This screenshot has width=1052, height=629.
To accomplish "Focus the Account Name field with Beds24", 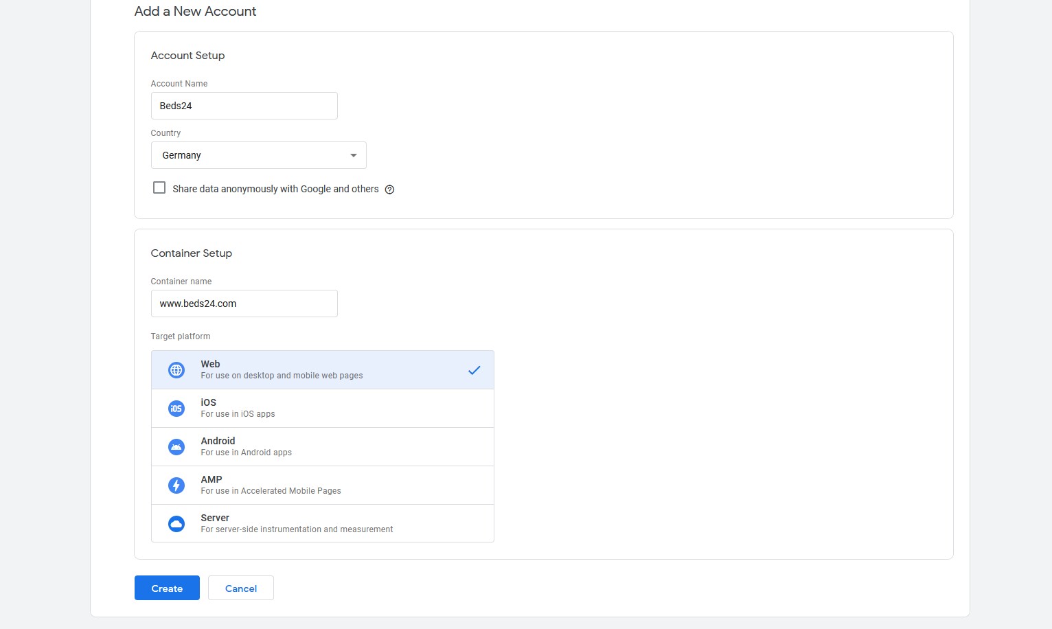I will (x=244, y=106).
